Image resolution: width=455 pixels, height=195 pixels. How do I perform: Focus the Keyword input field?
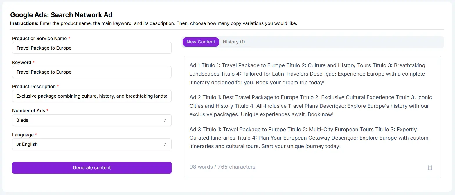click(92, 72)
